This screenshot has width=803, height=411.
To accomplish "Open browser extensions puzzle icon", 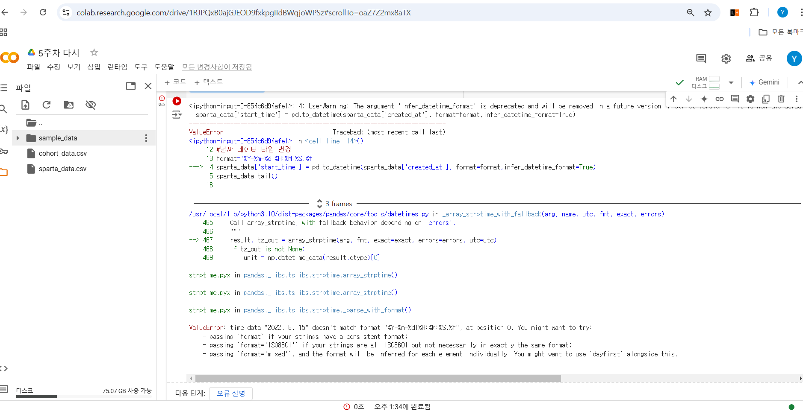I will click(754, 12).
